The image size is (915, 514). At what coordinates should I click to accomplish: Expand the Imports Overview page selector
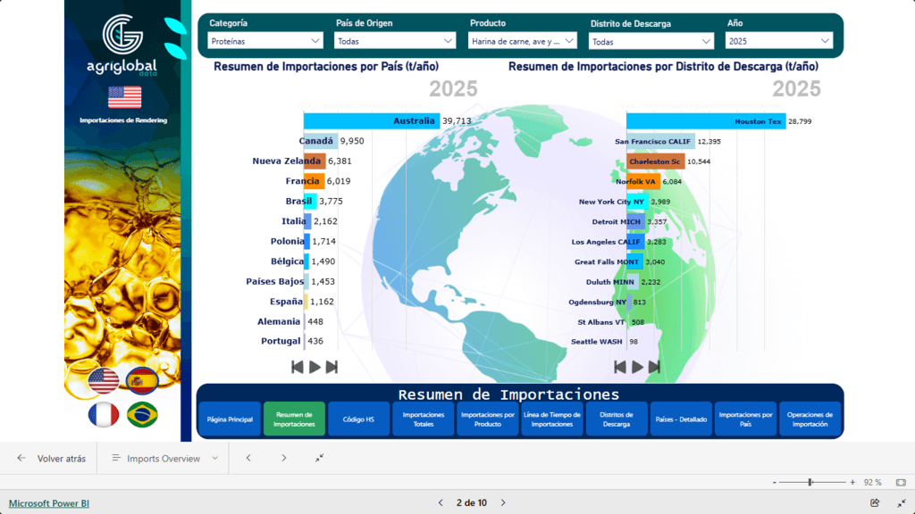tap(165, 458)
